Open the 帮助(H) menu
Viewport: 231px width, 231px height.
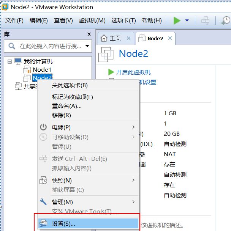tap(152, 20)
